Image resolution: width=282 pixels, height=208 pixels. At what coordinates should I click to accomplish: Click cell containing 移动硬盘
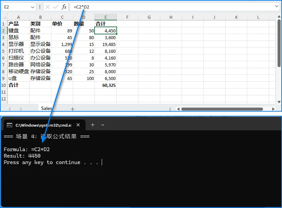[x=18, y=71]
